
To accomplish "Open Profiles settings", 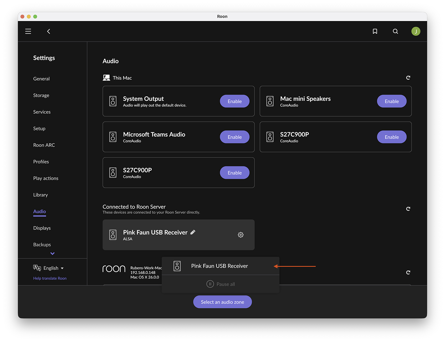I will (41, 161).
